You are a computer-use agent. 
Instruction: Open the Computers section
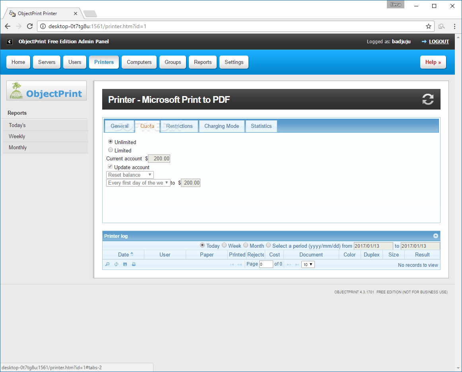[x=139, y=62]
